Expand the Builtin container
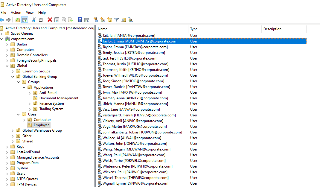 click(x=7, y=45)
